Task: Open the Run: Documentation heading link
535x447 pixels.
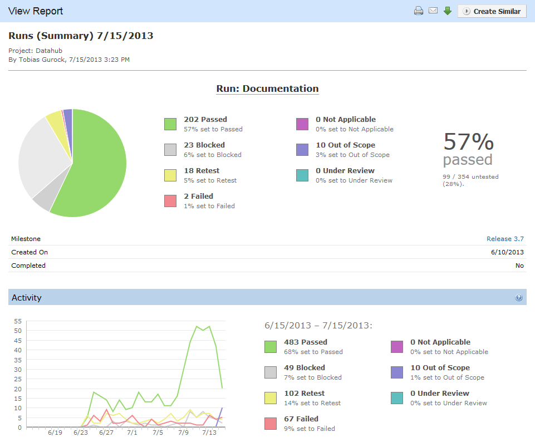Action: (267, 89)
